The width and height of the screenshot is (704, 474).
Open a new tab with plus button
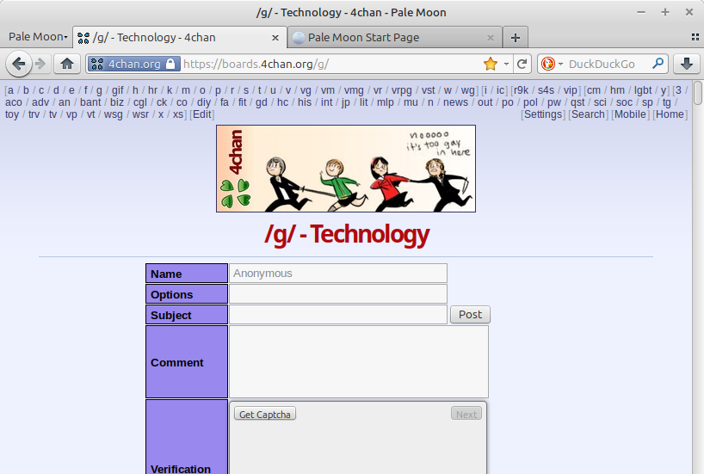pyautogui.click(x=516, y=38)
